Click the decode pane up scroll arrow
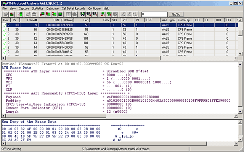Screen dimensions: 244x152 (x=240, y=64)
